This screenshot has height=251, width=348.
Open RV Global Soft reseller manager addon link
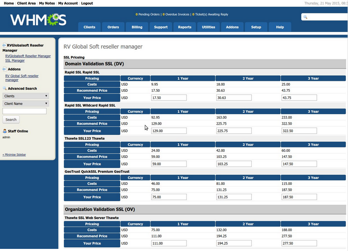(x=22, y=78)
